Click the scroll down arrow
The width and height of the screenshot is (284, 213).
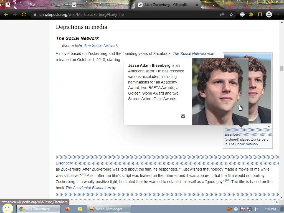(x=282, y=197)
